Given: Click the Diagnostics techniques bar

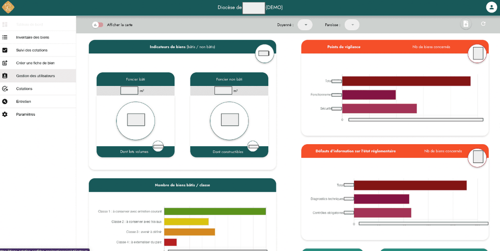Looking at the screenshot, I should tap(381, 199).
